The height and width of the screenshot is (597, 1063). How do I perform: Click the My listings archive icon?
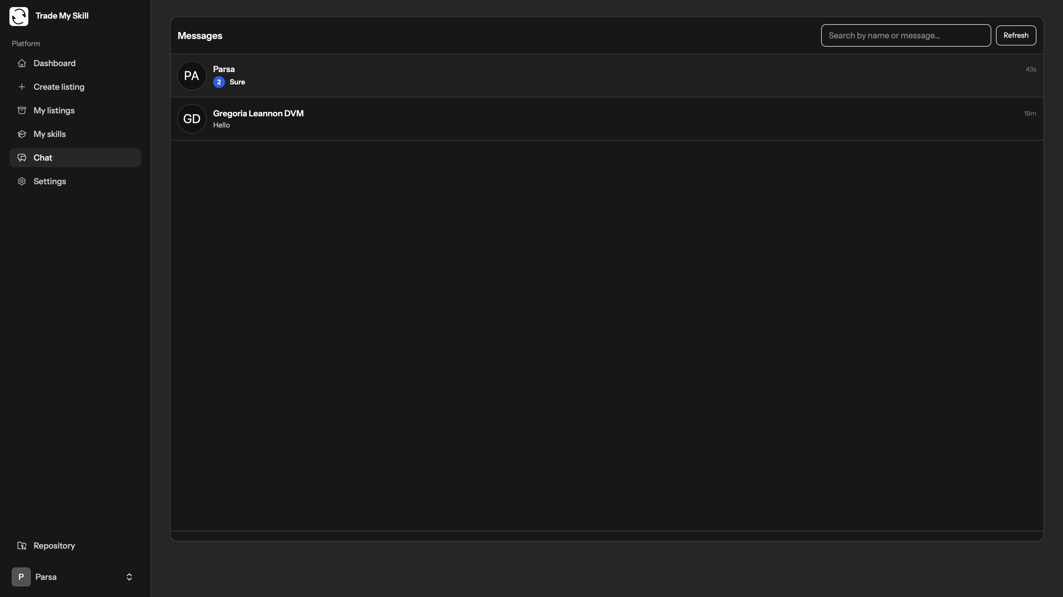tap(22, 110)
